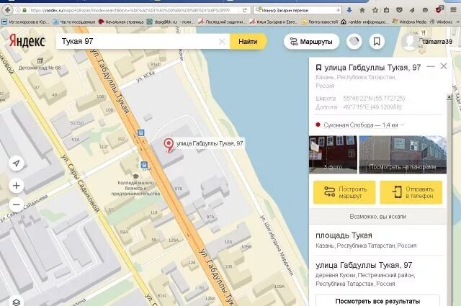The width and height of the screenshot is (461, 306).
Task: Clear the Yandex Maps search text
Action: click(222, 42)
